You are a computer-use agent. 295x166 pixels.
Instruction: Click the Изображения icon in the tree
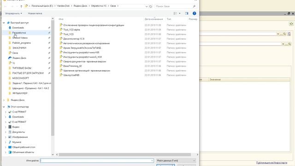tap(10, 137)
